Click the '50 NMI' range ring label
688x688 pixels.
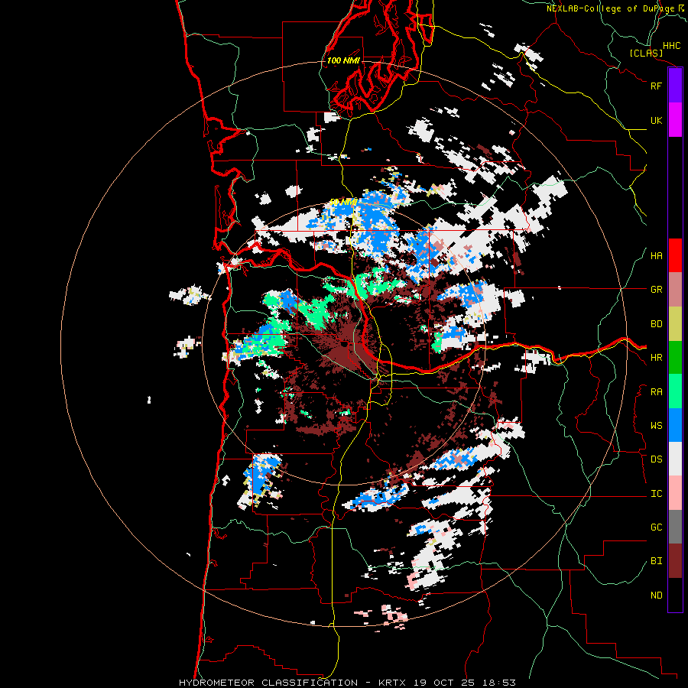(x=343, y=203)
